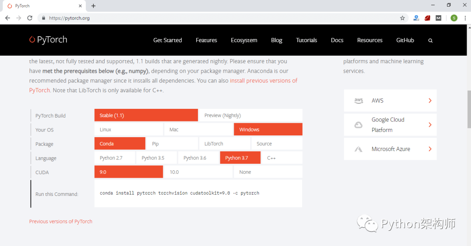Image resolution: width=471 pixels, height=246 pixels.
Task: Click the install previous versions link
Action: pos(163,85)
